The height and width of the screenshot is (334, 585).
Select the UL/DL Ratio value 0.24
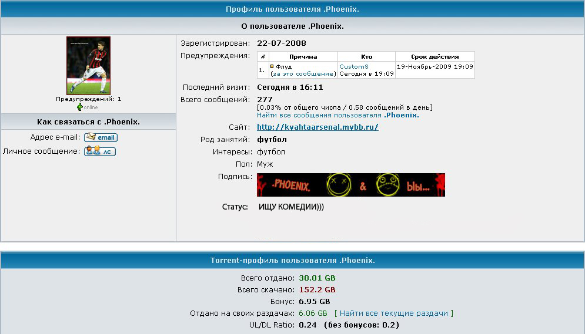(x=308, y=325)
